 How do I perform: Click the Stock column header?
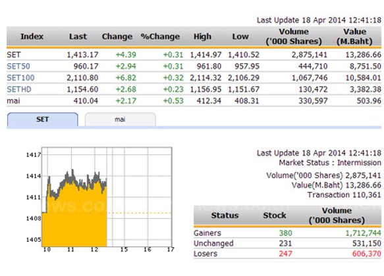[x=274, y=216]
